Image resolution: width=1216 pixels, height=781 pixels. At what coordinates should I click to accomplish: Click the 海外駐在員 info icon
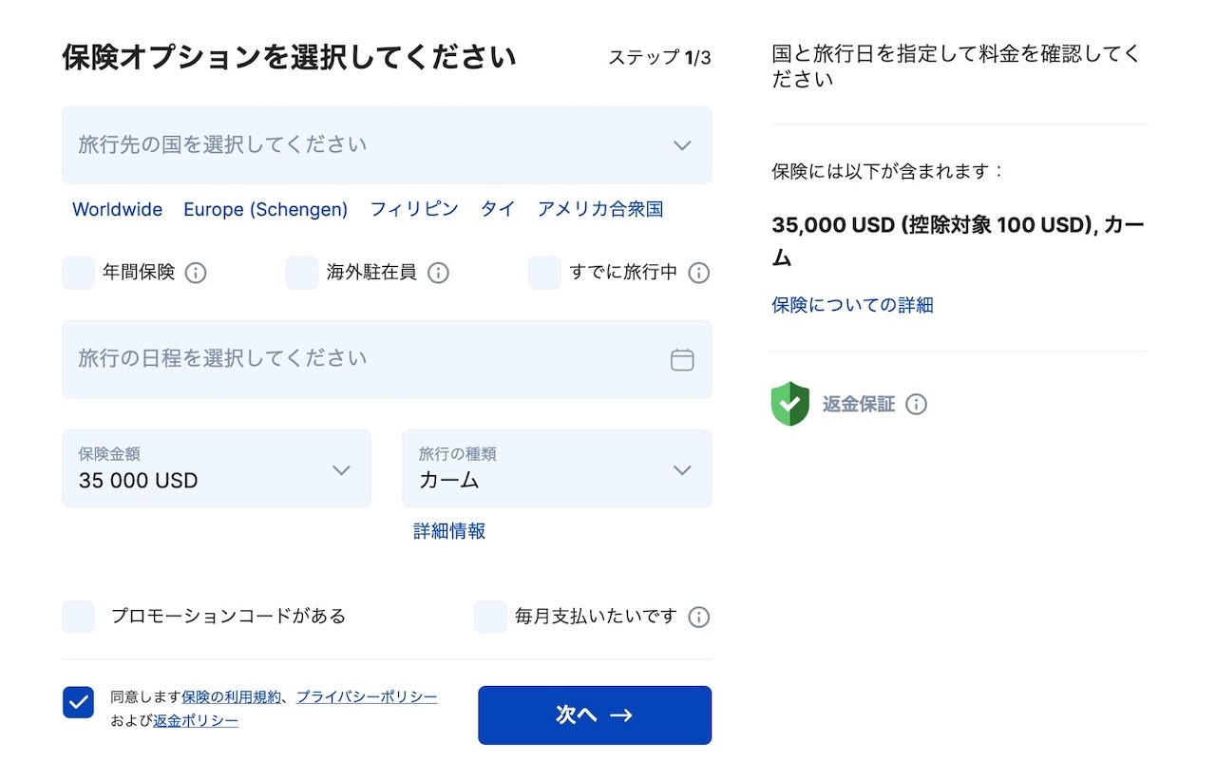click(438, 273)
